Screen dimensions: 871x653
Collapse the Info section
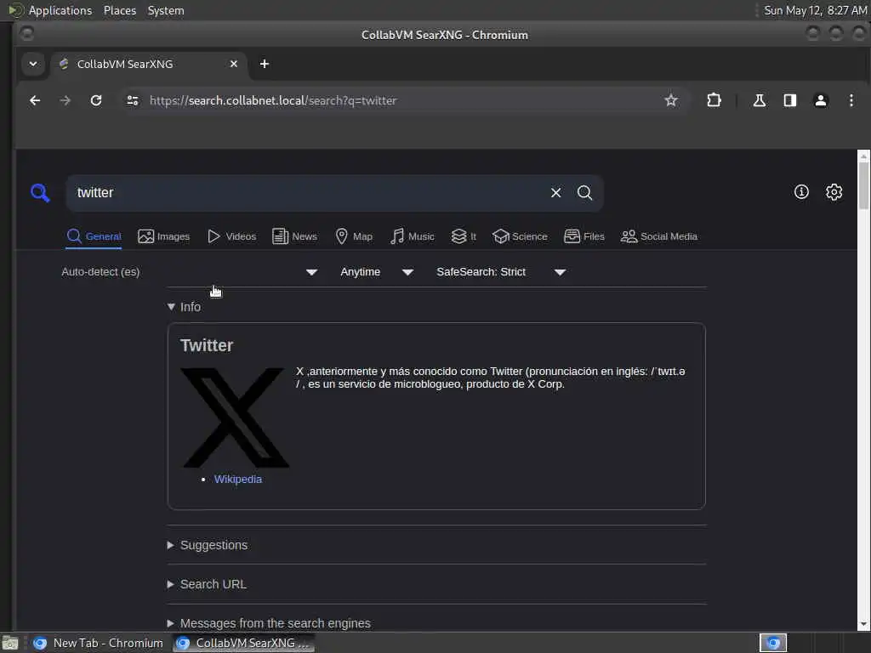(184, 307)
